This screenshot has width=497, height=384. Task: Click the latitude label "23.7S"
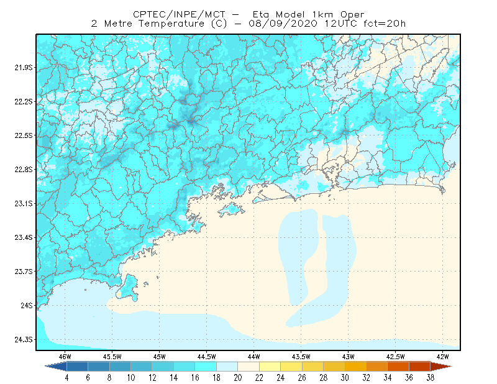pyautogui.click(x=23, y=272)
